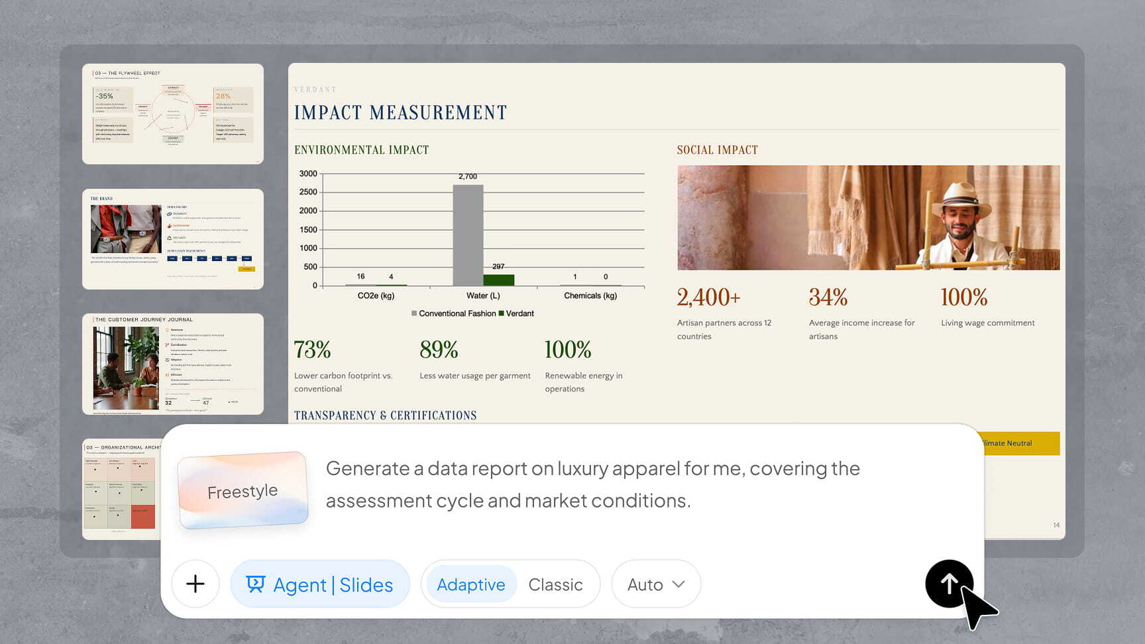Screen dimensions: 1145x644
Task: Click the plus icon to add attachment
Action: tap(195, 584)
